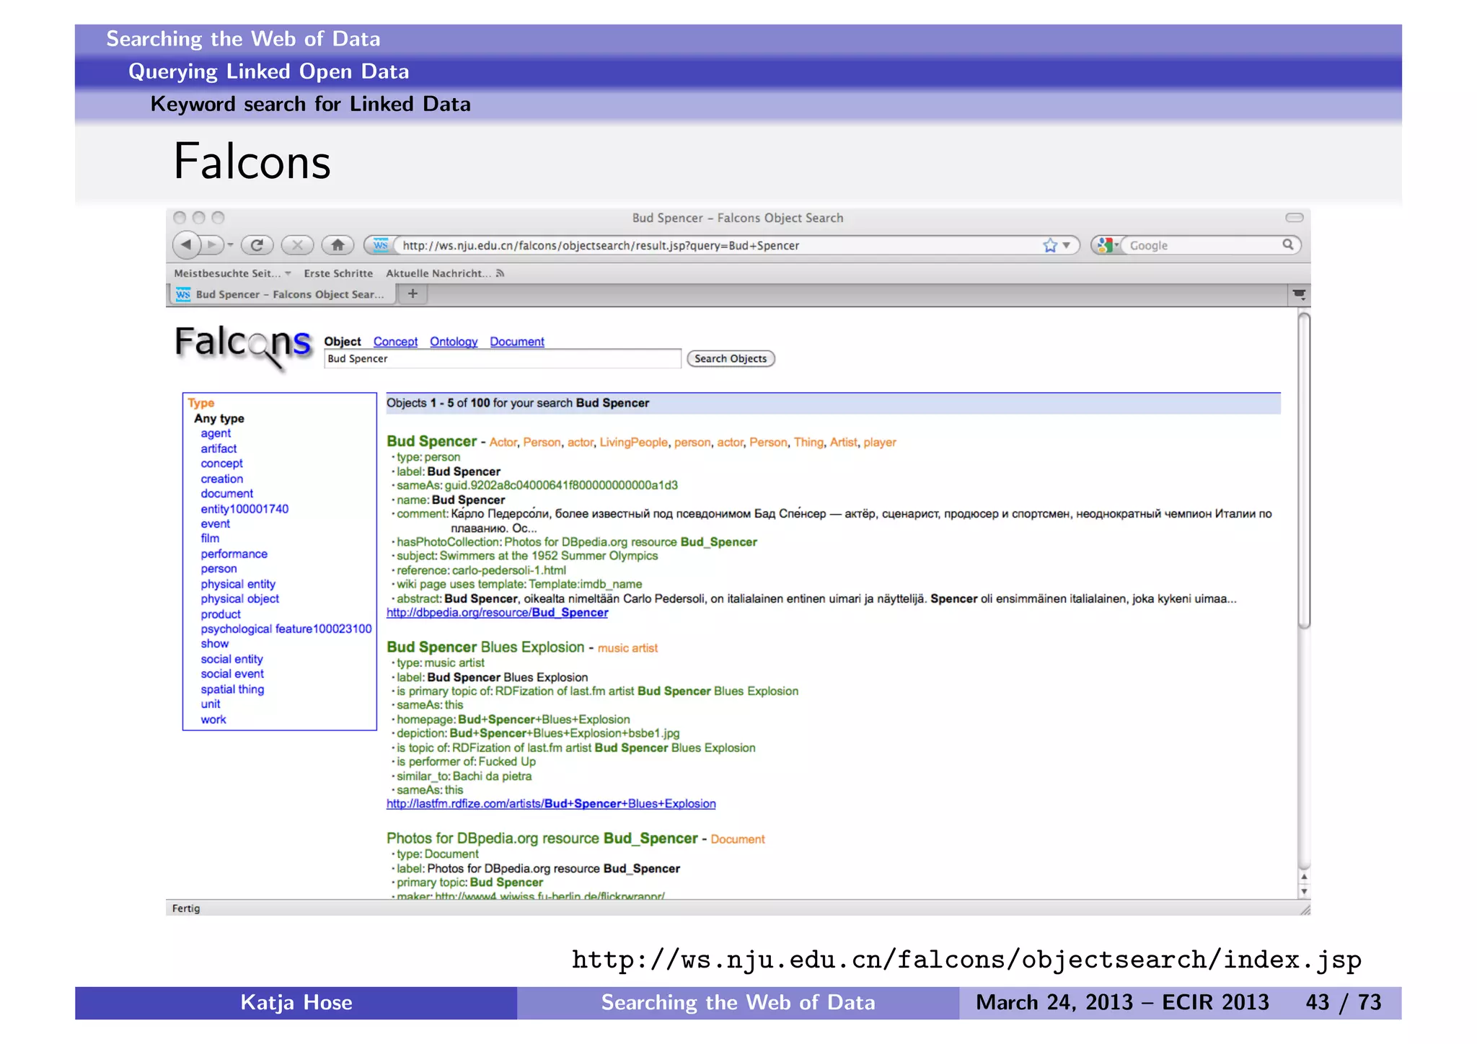Click the stop loading X icon
1477x1044 pixels.
[x=296, y=245]
